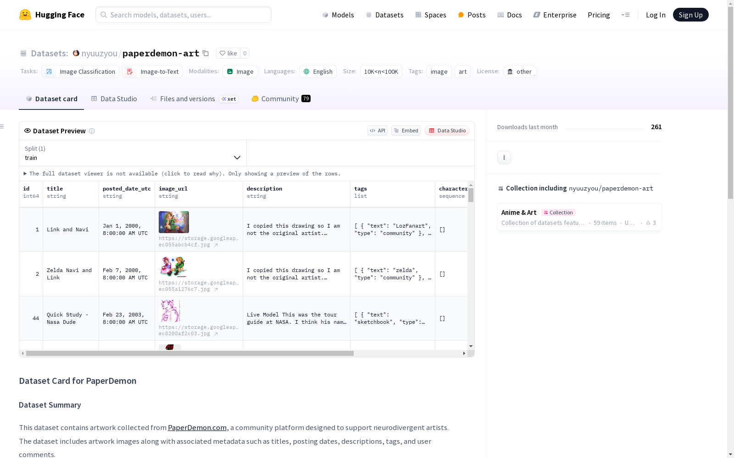734x458 pixels.
Task: Switch to the Community tab
Action: click(x=280, y=99)
